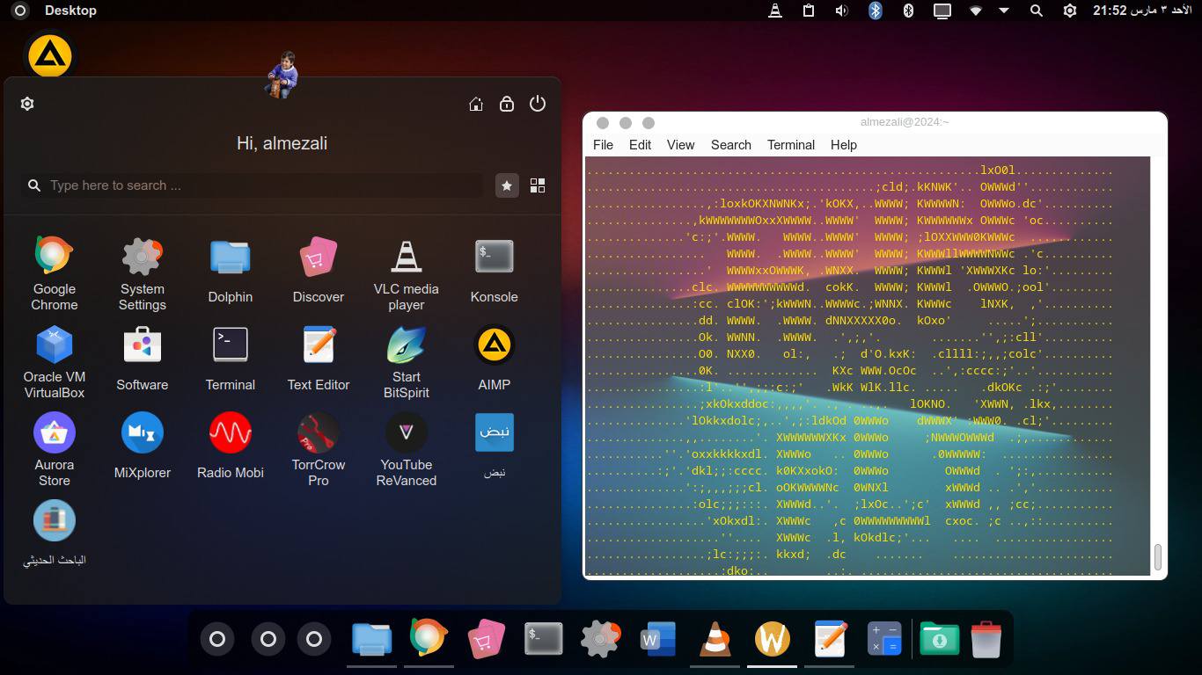Start BitSpirit application
The image size is (1202, 675).
coord(407,361)
